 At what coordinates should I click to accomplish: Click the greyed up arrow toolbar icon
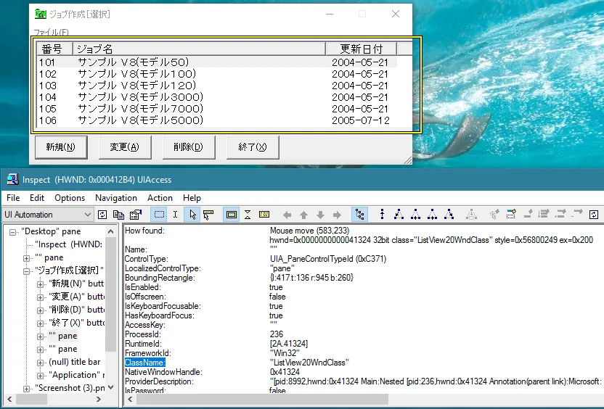click(x=303, y=215)
